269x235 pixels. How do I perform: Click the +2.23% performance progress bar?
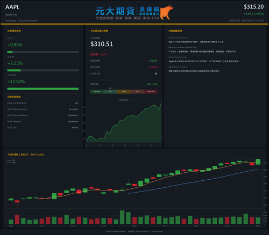tap(43, 70)
